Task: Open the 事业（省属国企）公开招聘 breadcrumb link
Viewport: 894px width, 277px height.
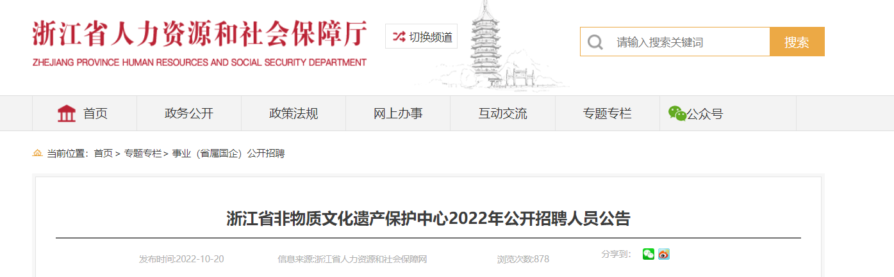Action: tap(228, 154)
